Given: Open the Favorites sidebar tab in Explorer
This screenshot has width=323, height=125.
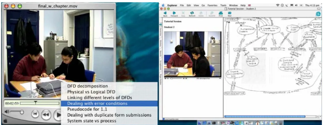Looking at the screenshot, I should coord(160,32).
